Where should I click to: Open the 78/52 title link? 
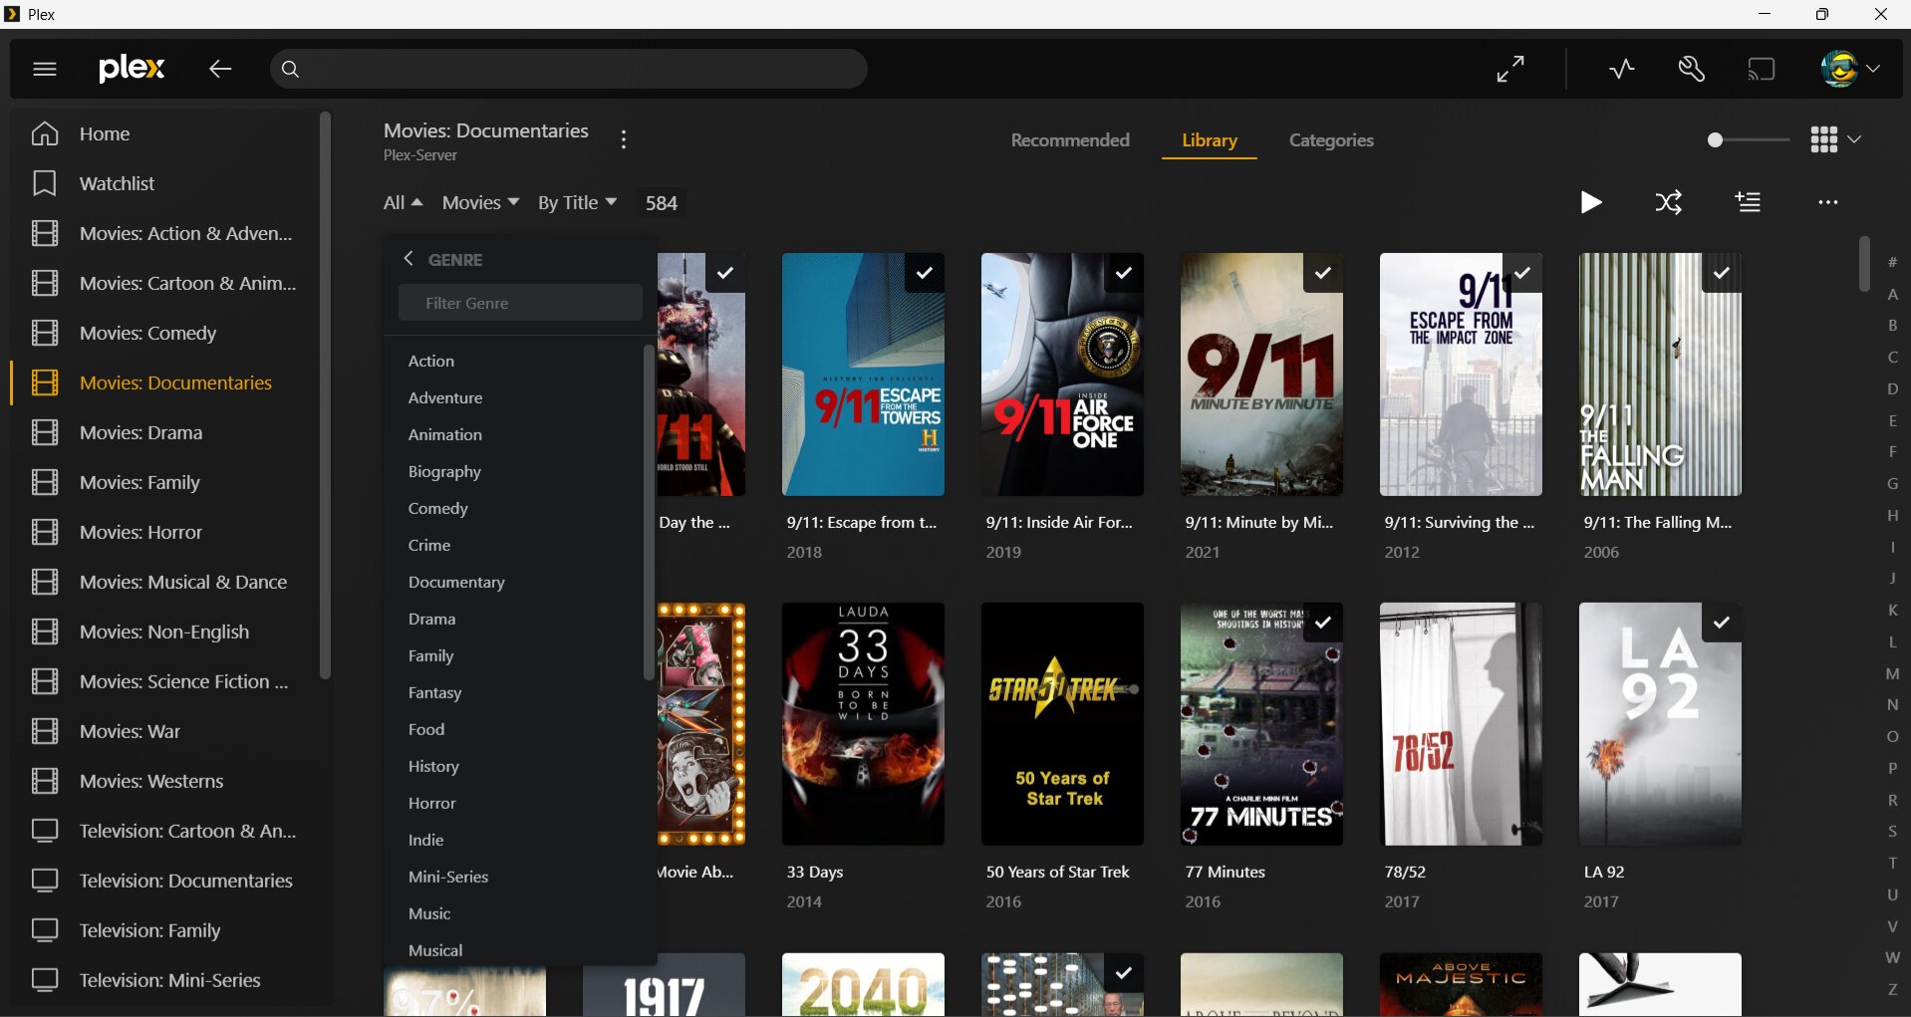(1405, 872)
